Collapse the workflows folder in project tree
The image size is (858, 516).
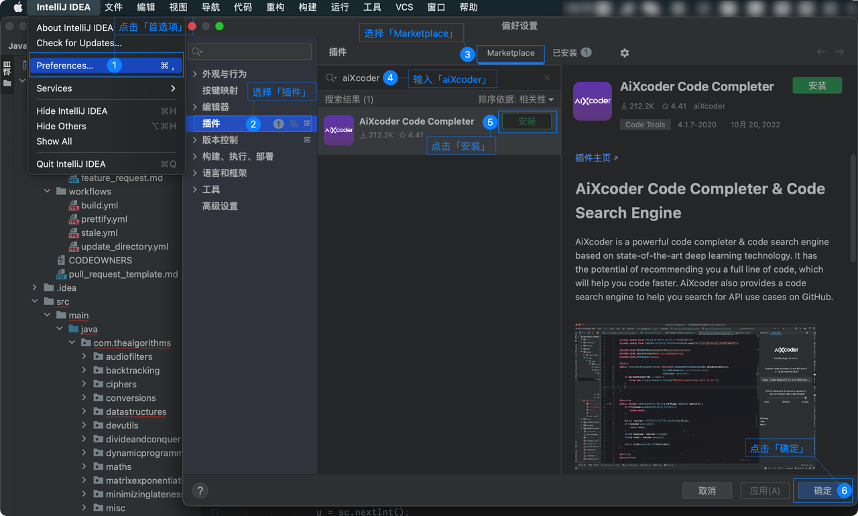[47, 191]
